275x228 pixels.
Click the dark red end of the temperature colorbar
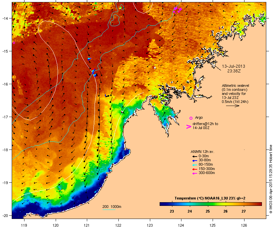pyautogui.click(x=260, y=204)
